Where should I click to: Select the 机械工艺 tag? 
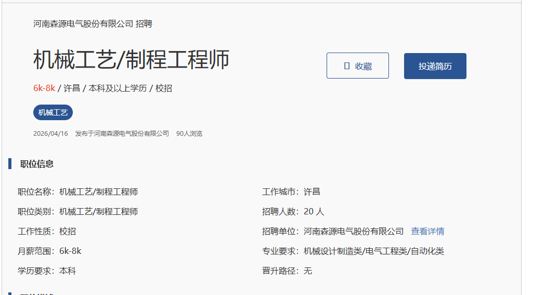tap(53, 112)
